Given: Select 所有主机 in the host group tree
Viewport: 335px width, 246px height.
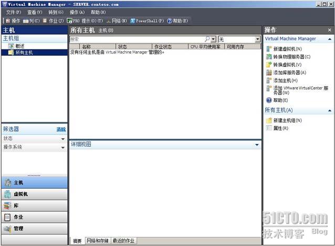Looking at the screenshot, I should (20, 53).
